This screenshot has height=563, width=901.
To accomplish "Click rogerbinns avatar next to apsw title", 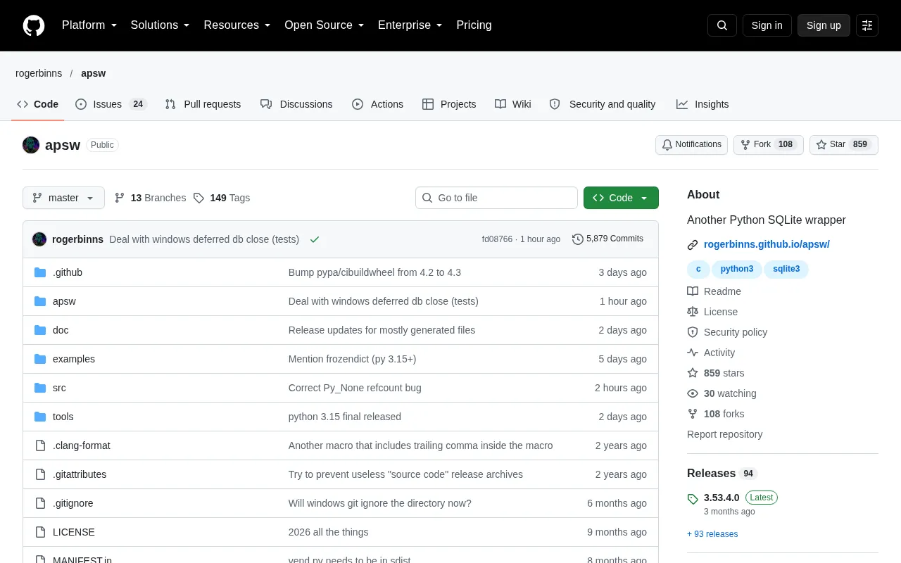I will click(x=31, y=145).
